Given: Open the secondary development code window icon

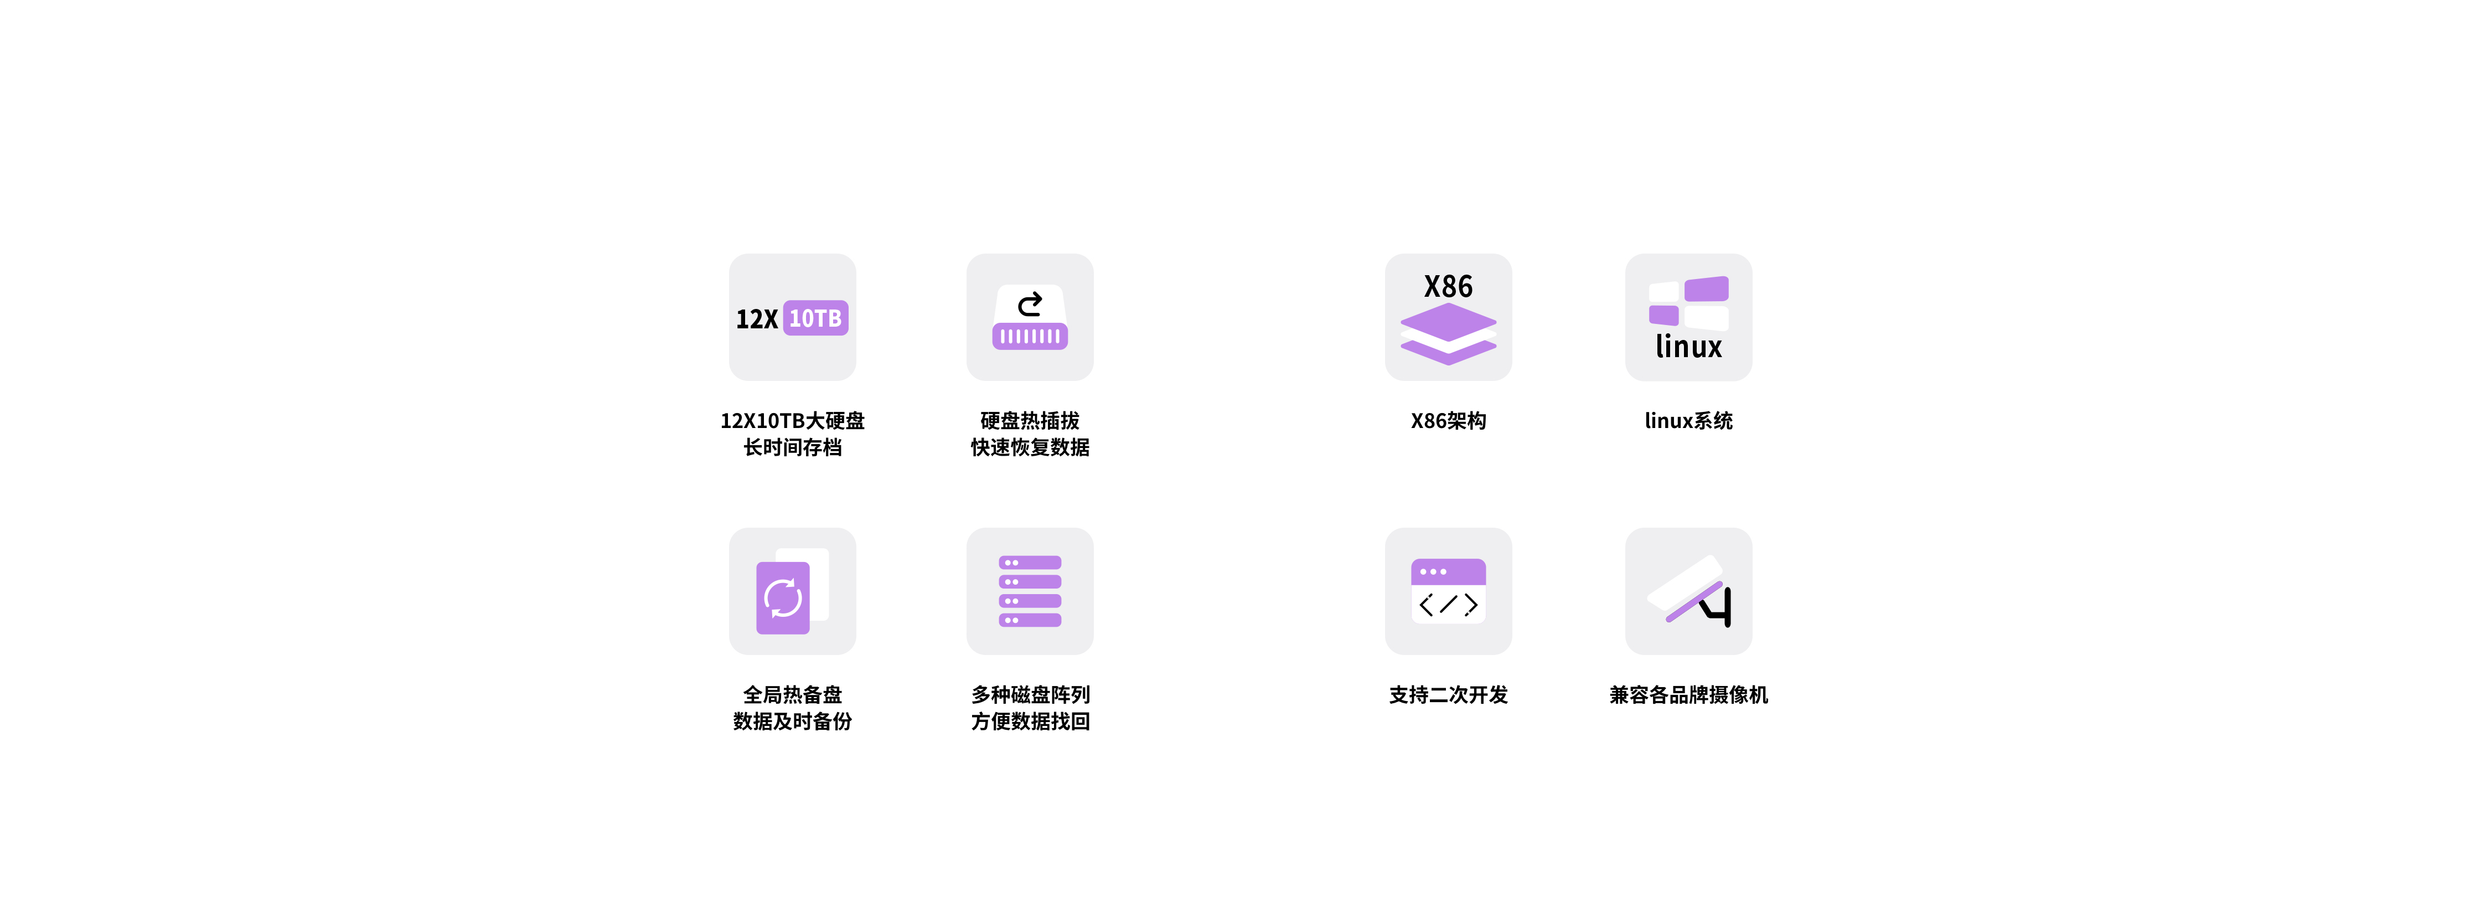Looking at the screenshot, I should coord(1448,591).
